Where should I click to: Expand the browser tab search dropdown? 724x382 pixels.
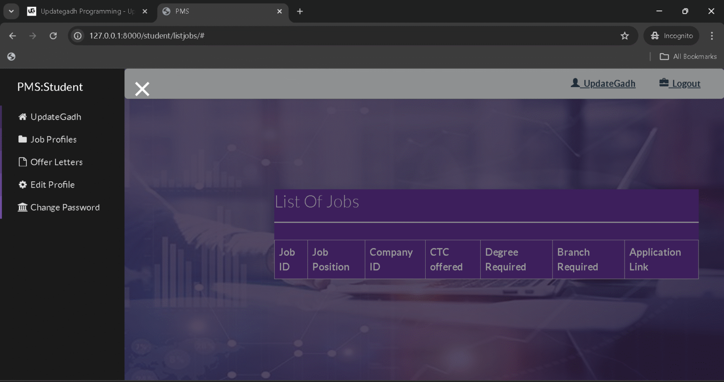pyautogui.click(x=11, y=11)
